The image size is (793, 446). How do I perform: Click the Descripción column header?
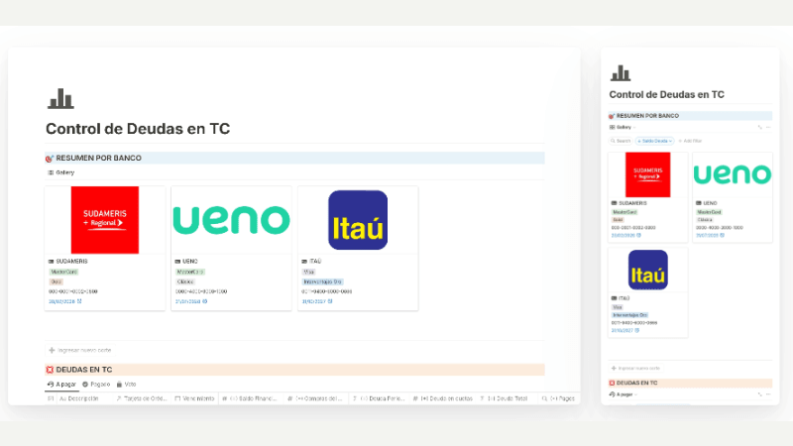click(x=79, y=399)
